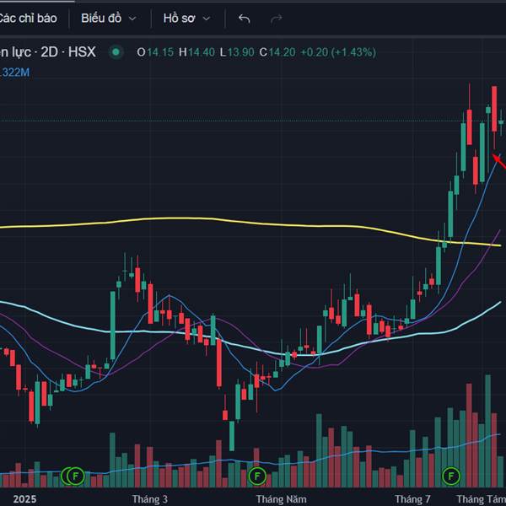Viewport: 506px width, 506px height.
Task: Expand the Hồ sơ dropdown
Action: [187, 19]
